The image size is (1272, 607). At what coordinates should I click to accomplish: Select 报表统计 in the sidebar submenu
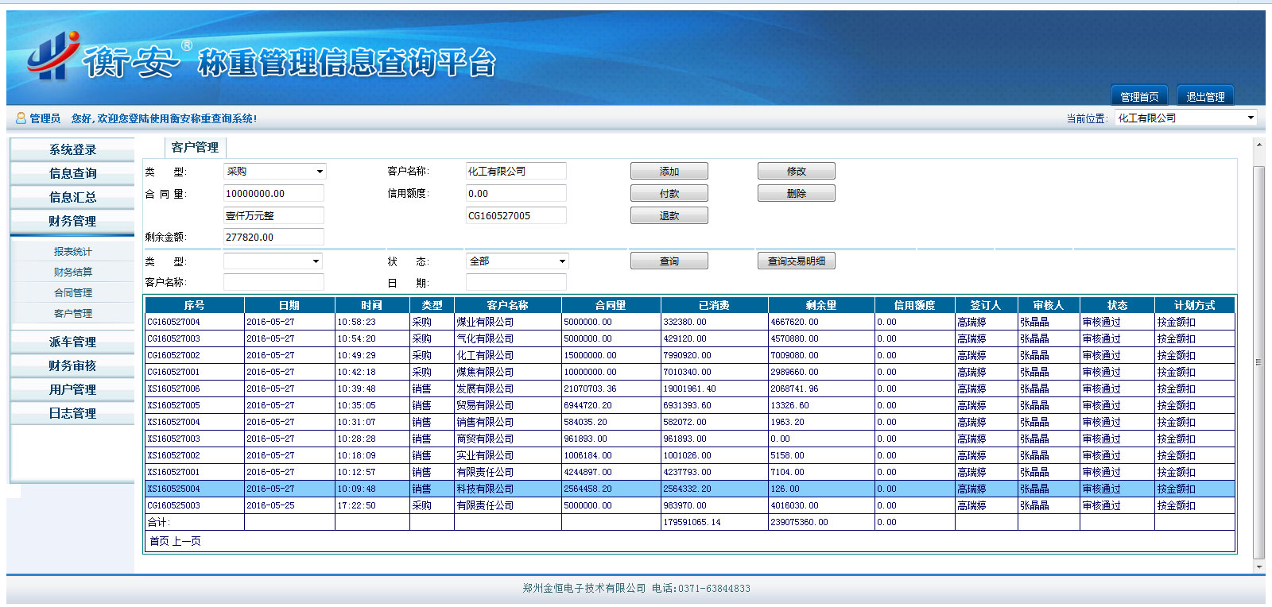72,252
